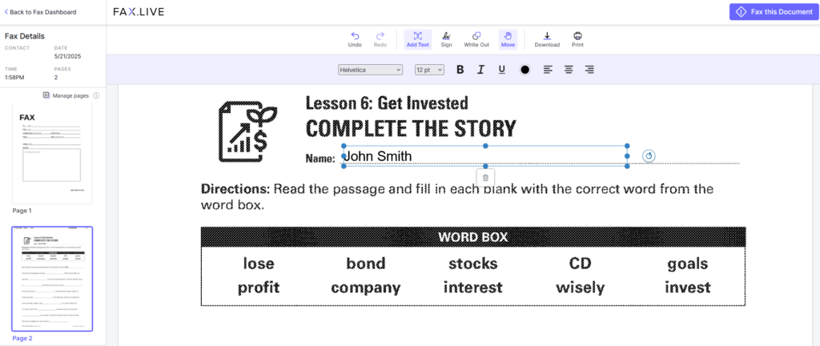This screenshot has width=820, height=346.
Task: Click Fax this Document button
Action: tap(774, 11)
